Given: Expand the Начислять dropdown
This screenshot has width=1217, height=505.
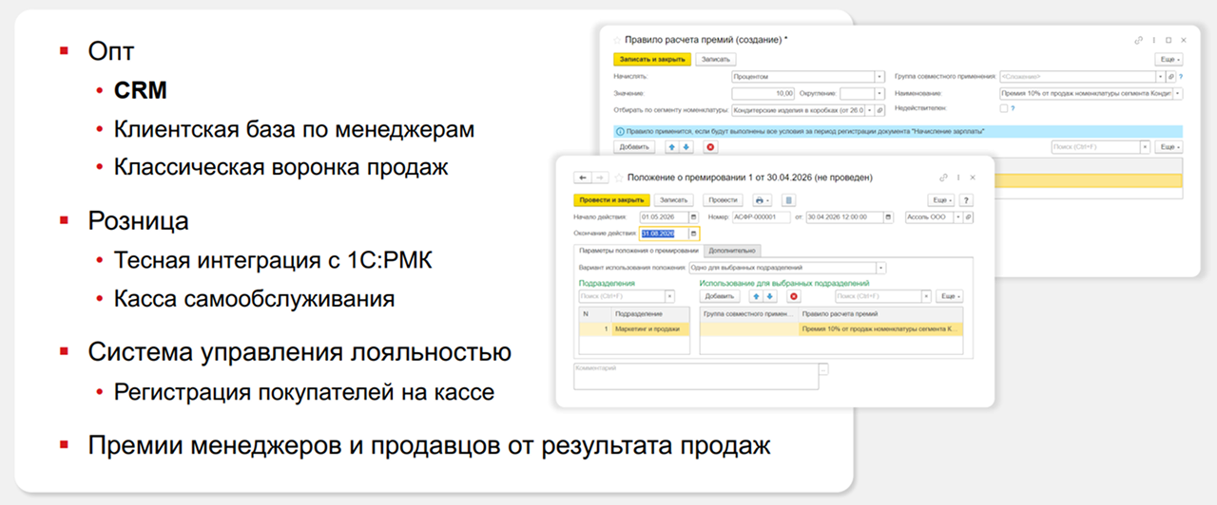Looking at the screenshot, I should (879, 77).
